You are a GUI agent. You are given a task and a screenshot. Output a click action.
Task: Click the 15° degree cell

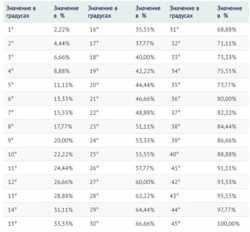(12, 224)
